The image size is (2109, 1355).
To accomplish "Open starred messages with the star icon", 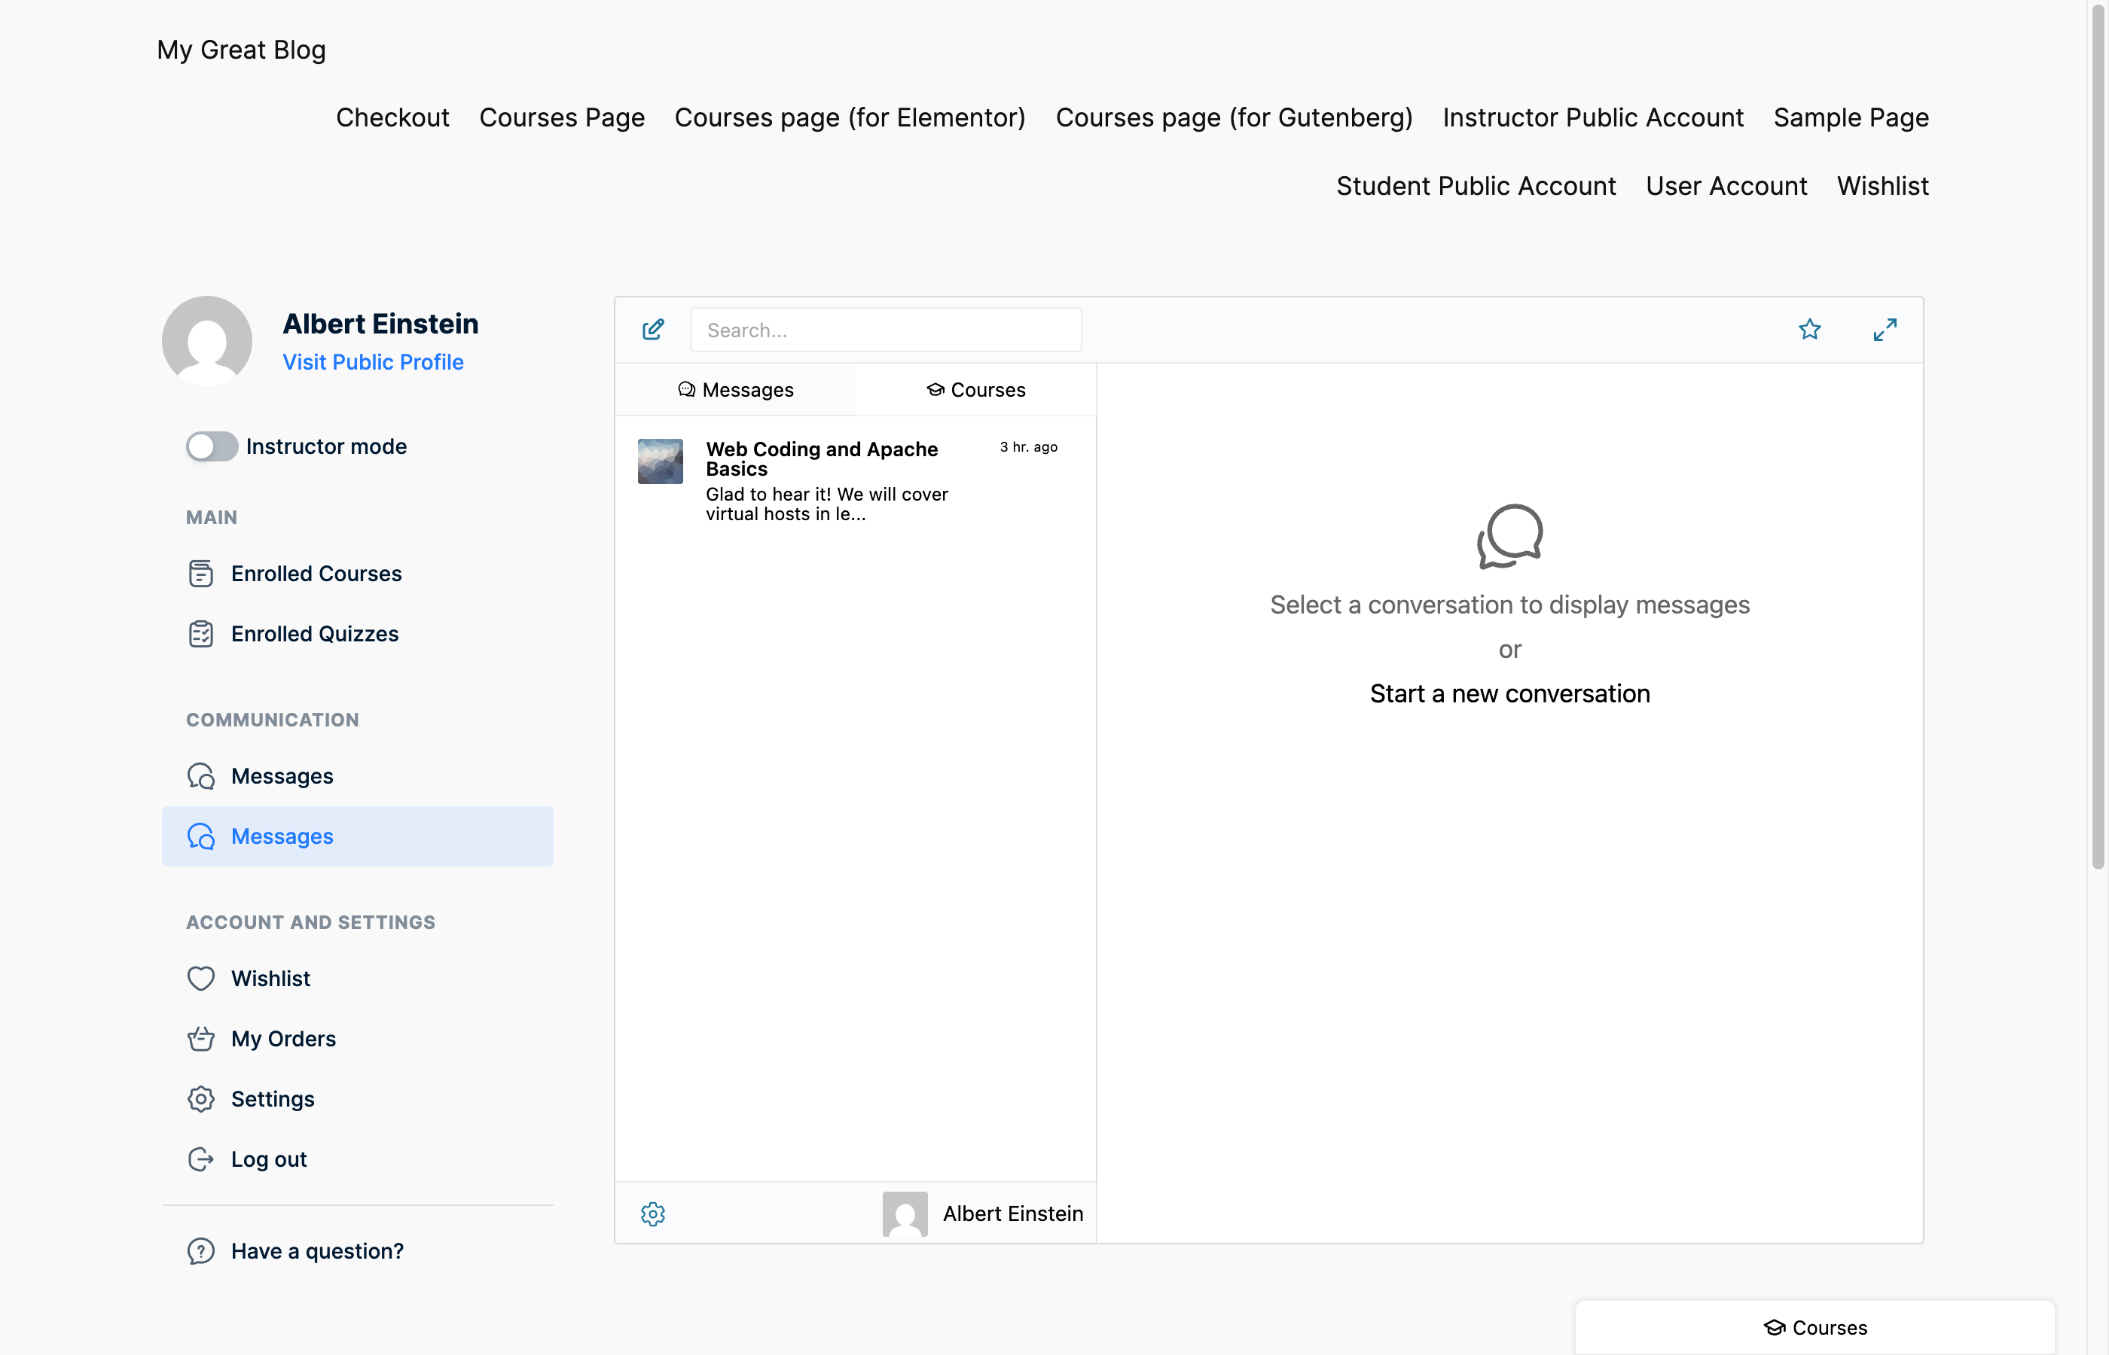I will coord(1810,329).
